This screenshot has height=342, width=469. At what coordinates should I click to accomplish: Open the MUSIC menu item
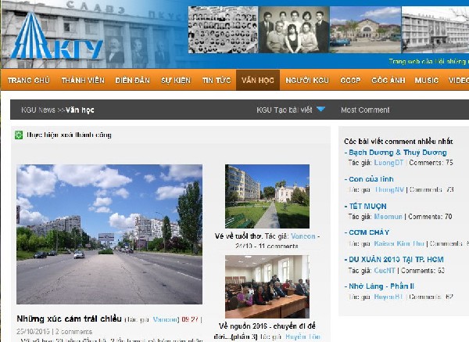427,81
